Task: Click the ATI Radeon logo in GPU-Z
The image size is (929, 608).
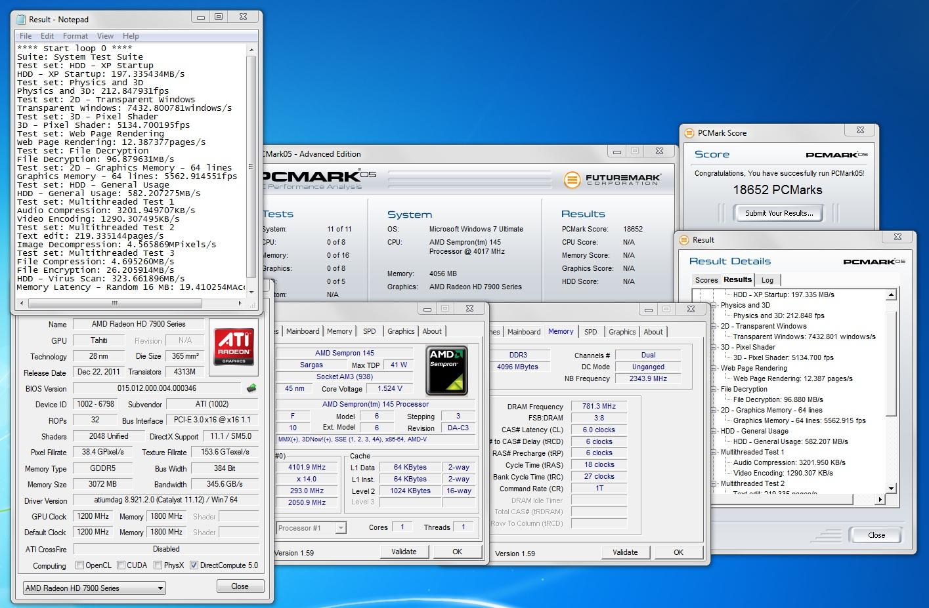Action: pyautogui.click(x=234, y=346)
